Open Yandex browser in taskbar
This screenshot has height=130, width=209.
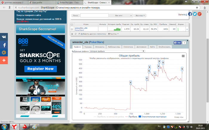click(14, 127)
